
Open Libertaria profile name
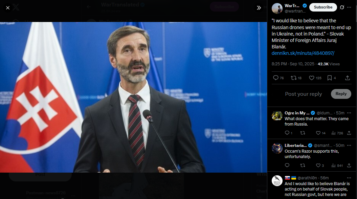(295, 146)
